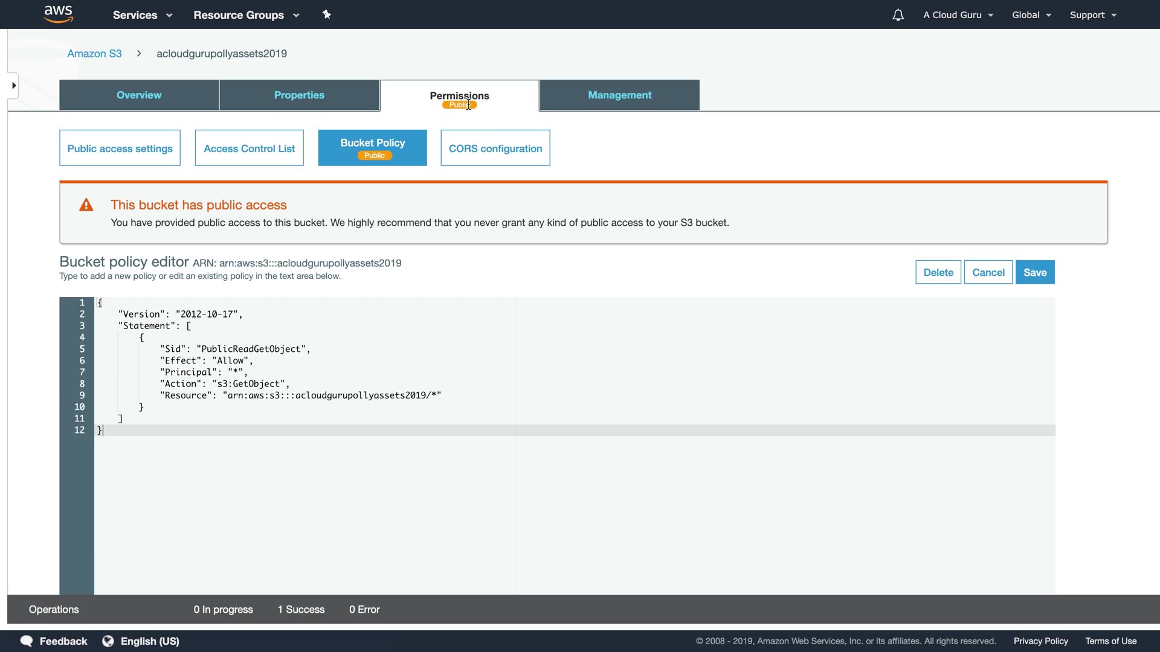This screenshot has height=652, width=1160.
Task: Select Public access settings
Action: coord(120,149)
